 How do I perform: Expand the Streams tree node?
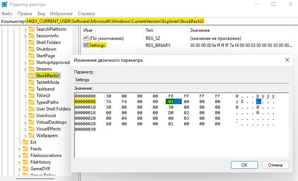click(x=25, y=69)
